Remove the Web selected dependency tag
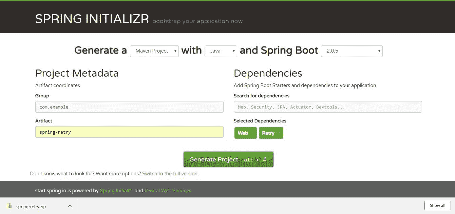This screenshot has height=214, width=455. (x=245, y=133)
